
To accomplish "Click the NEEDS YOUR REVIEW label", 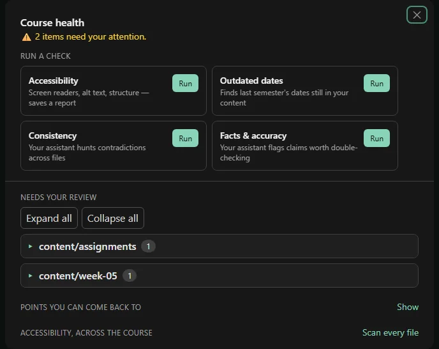I will (x=59, y=198).
